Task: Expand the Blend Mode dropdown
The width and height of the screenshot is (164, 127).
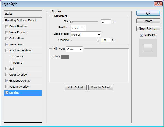Action: [x=86, y=34]
